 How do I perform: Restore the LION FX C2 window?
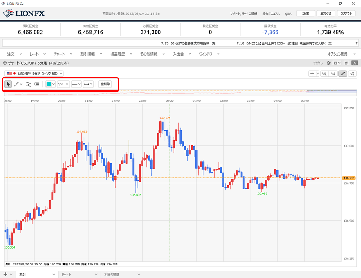click(x=341, y=3)
